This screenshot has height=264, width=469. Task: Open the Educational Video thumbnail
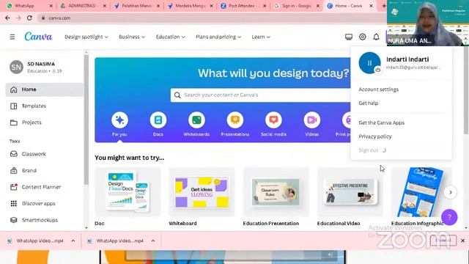coord(350,192)
